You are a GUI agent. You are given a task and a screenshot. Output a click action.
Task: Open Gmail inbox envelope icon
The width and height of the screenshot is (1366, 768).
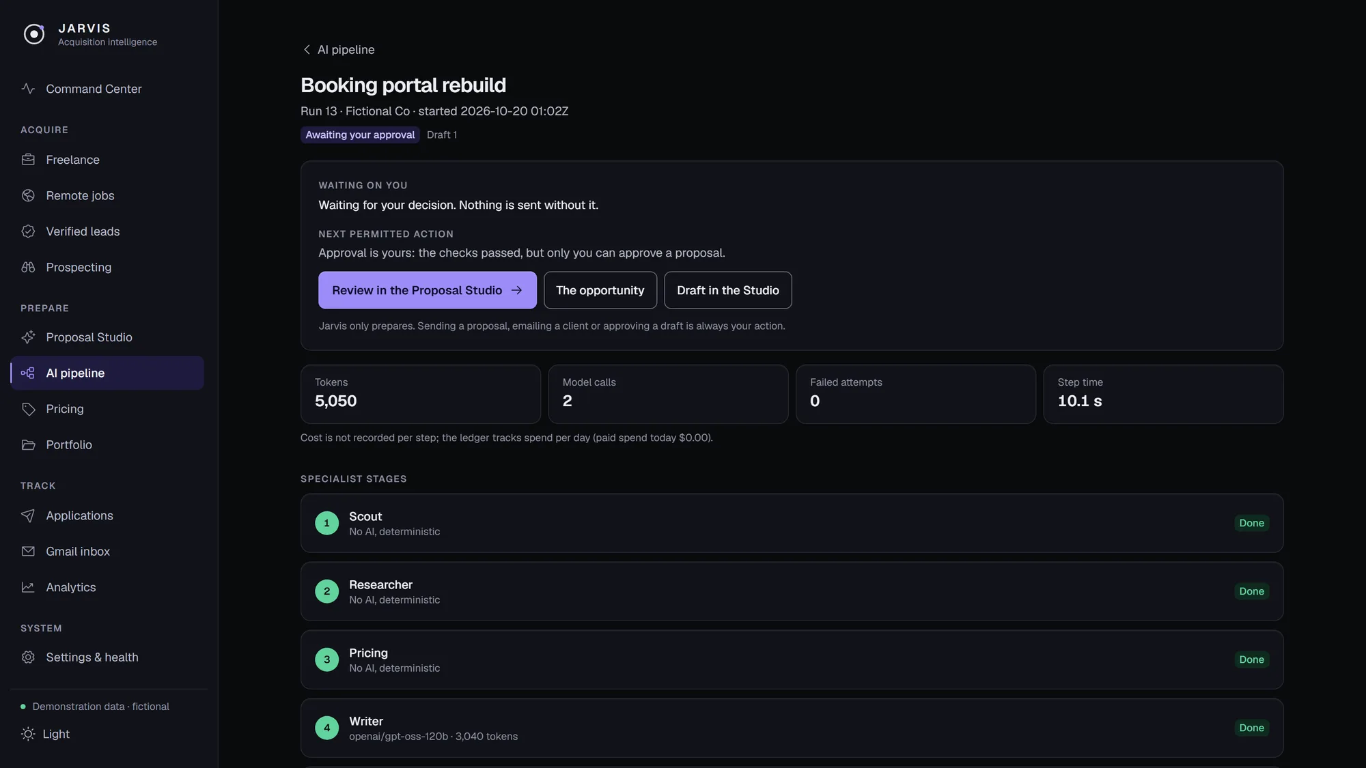pyautogui.click(x=28, y=551)
